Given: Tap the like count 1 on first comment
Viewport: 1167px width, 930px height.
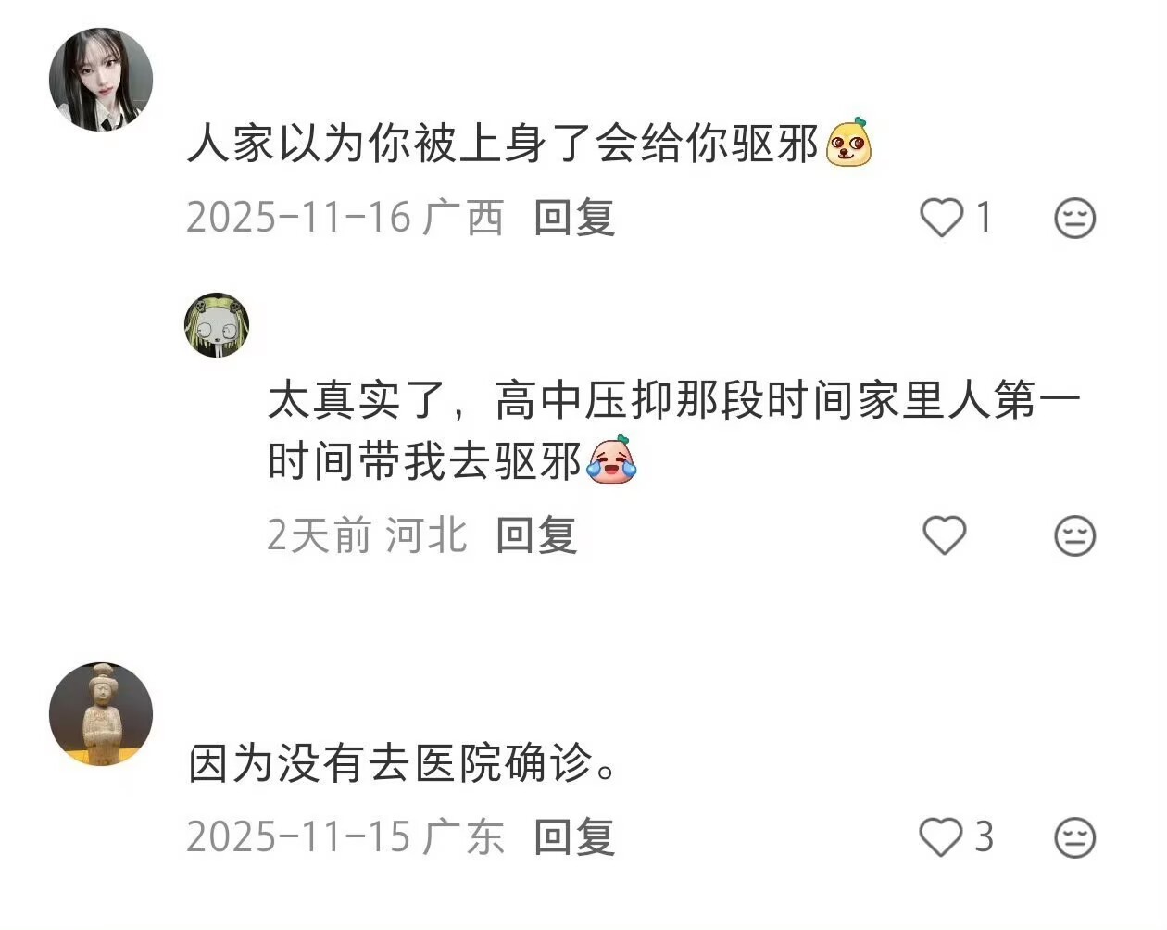Looking at the screenshot, I should pos(984,219).
